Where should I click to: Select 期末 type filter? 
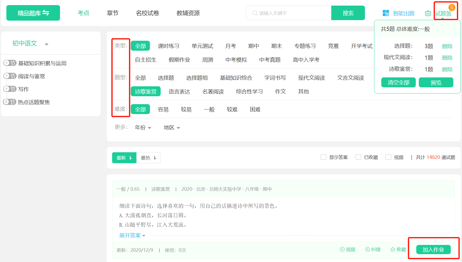pyautogui.click(x=276, y=46)
